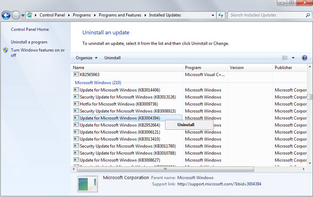Click the change view icon
Screen dimensions: 313x197
285,58
